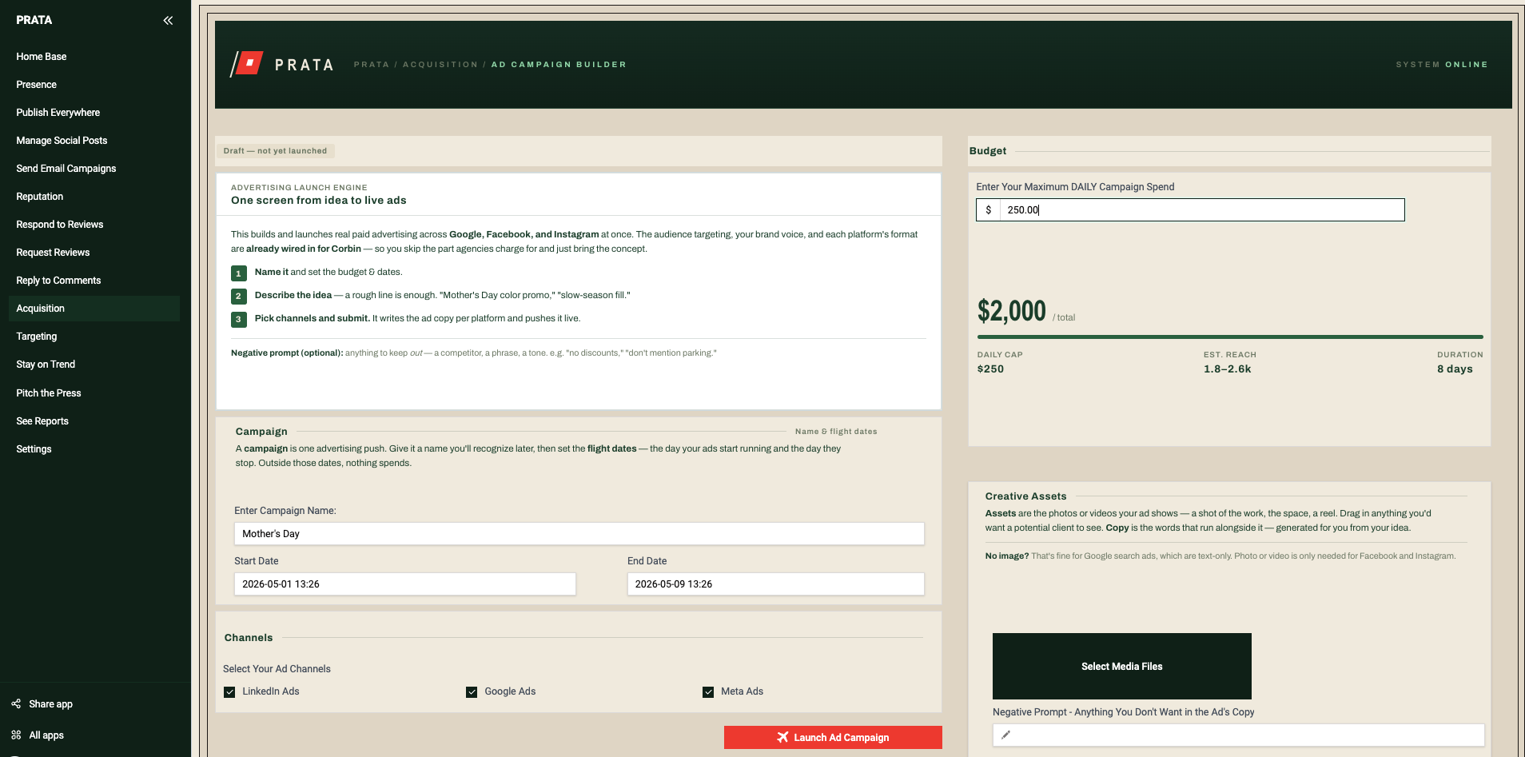Select the Acquisition sidebar item
Image resolution: width=1525 pixels, height=757 pixels.
click(x=94, y=309)
